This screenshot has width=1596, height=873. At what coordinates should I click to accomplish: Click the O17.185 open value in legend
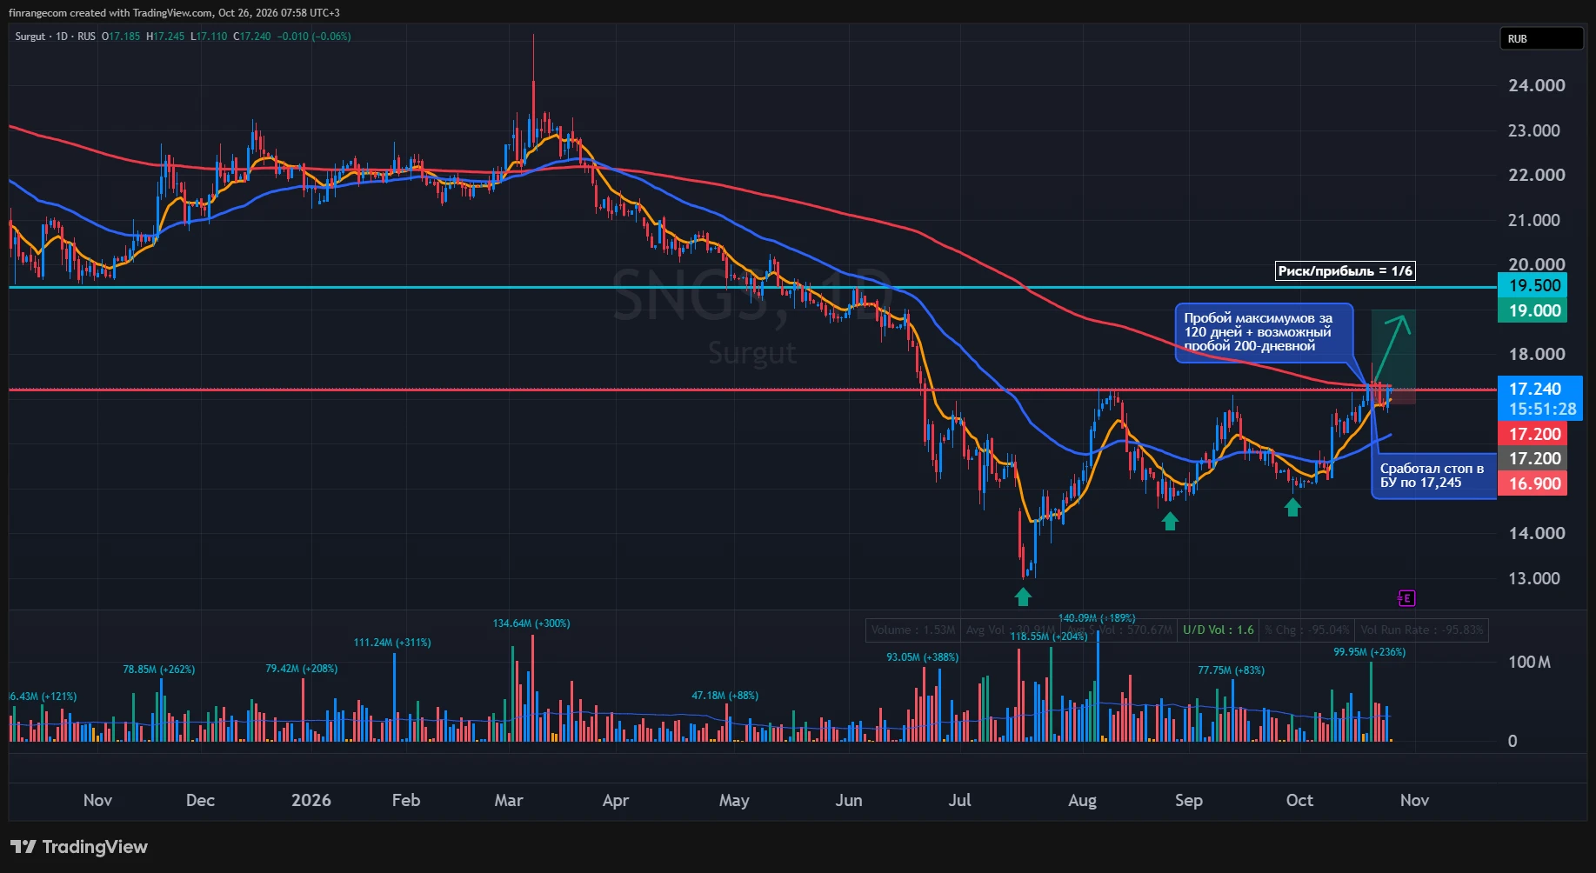point(121,37)
